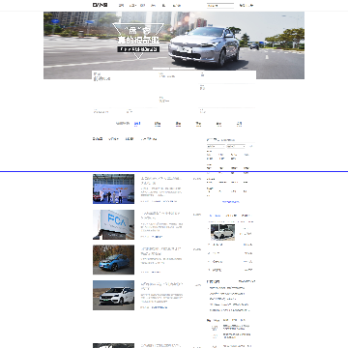348x348 pixels.
Task: Open the article thumbnail of the blue car
Action: pyautogui.click(x=113, y=260)
